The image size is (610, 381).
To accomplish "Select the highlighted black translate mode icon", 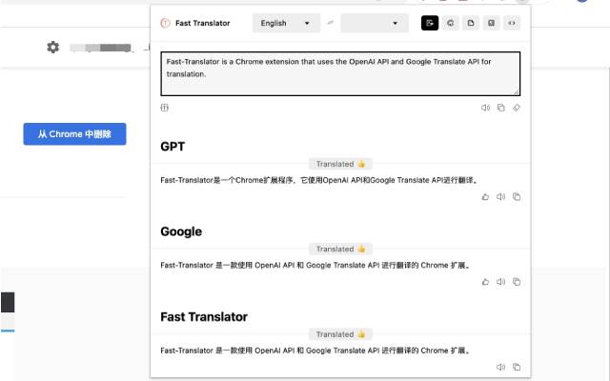I will 430,23.
